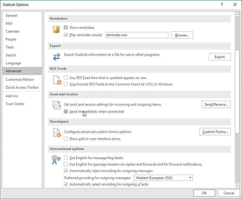The width and height of the screenshot is (242, 199).
Task: Uncheck Play reminder sound
Action: click(66, 35)
